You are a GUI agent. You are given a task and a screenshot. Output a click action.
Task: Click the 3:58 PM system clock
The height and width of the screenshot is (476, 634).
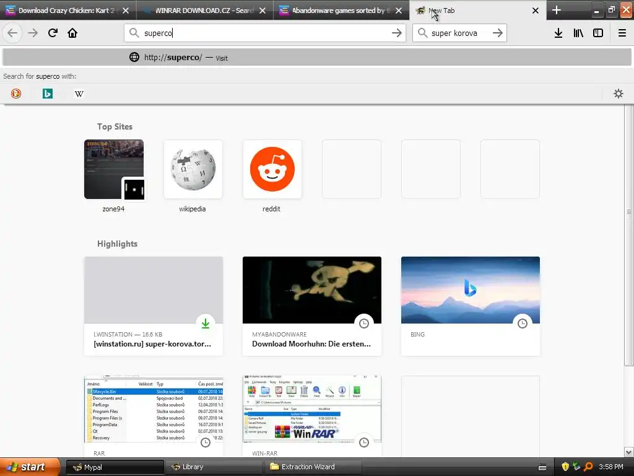pyautogui.click(x=611, y=467)
